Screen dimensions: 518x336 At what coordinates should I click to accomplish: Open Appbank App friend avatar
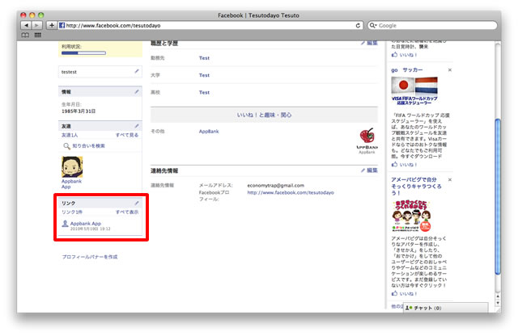[x=72, y=167]
